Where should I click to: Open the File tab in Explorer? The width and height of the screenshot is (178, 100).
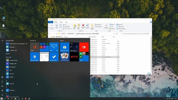click(x=51, y=22)
